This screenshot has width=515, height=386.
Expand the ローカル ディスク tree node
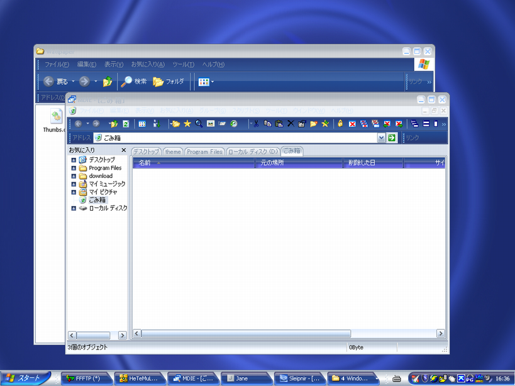pyautogui.click(x=74, y=209)
